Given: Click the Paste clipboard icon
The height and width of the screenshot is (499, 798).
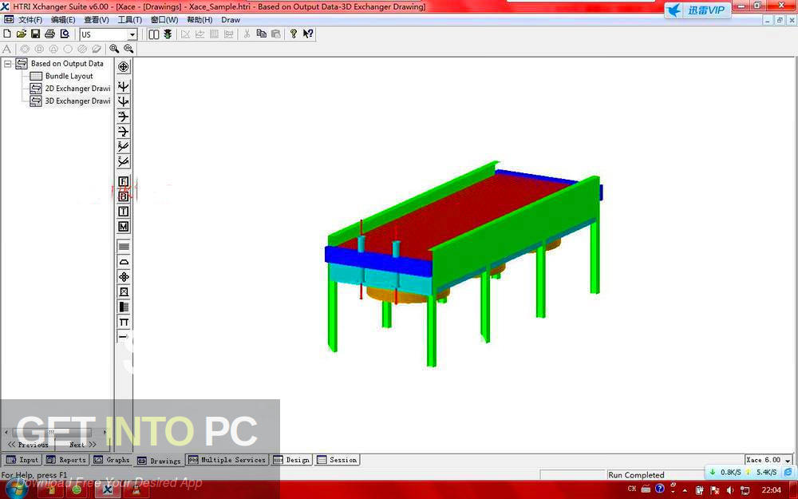Looking at the screenshot, I should 276,34.
